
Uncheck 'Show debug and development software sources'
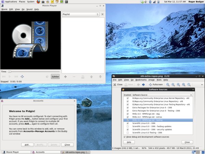[124, 137]
